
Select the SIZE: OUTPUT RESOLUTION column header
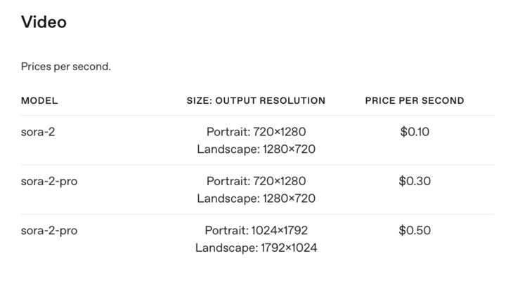[256, 100]
